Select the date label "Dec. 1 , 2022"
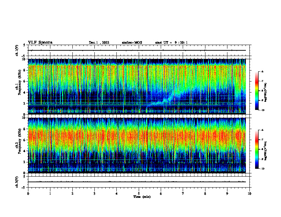The height and width of the screenshot is (217, 281). coord(99,43)
